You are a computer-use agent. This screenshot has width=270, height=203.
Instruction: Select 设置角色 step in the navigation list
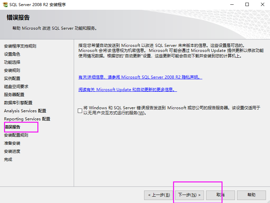(x=12, y=54)
